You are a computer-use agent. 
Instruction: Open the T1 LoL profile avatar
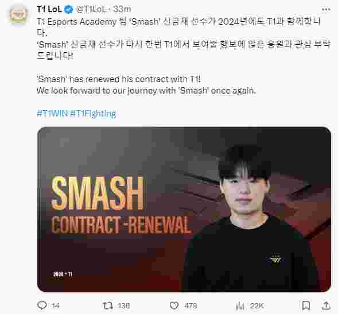18,14
